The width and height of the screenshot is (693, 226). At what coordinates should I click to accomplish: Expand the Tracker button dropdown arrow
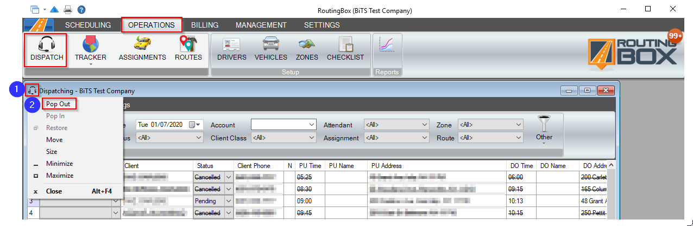point(91,64)
